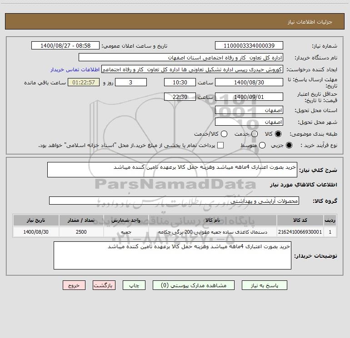Click the buyer organization name field
Viewport: 350px width, 338px height.
coord(181,58)
